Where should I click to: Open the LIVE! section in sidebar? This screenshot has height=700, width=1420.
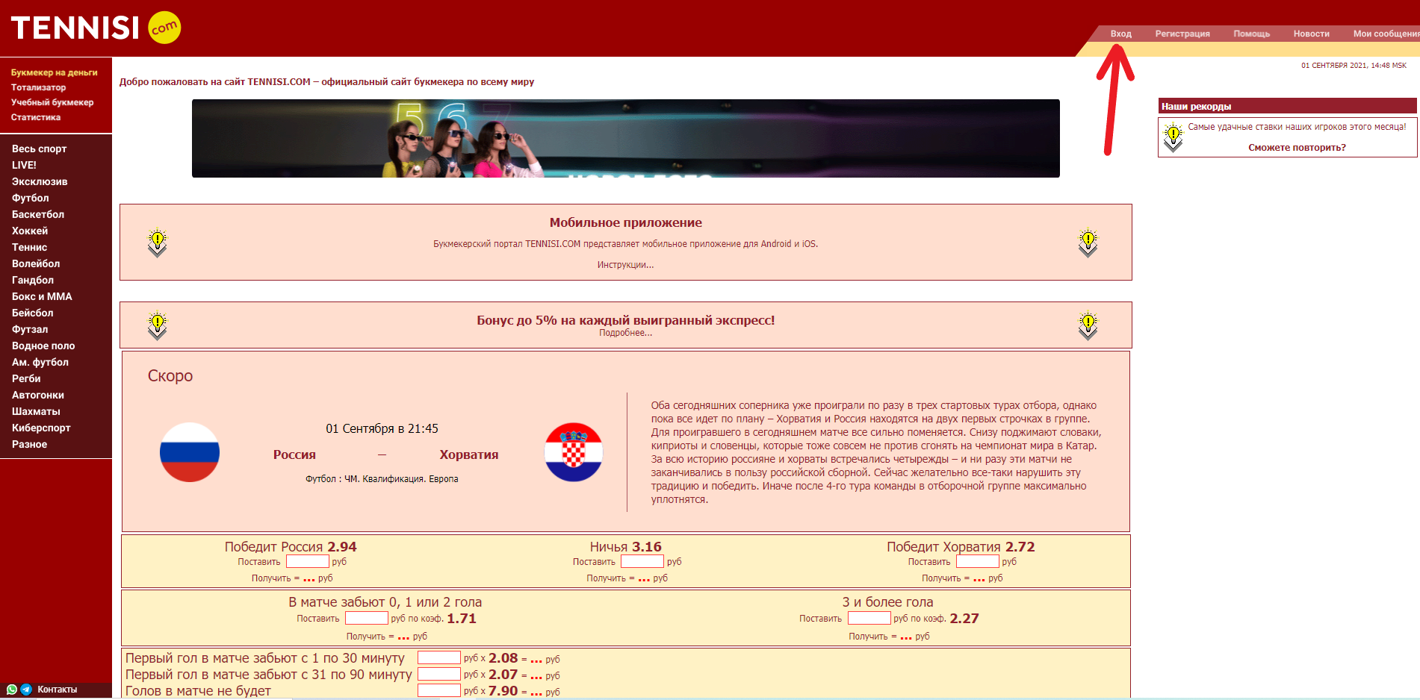click(24, 165)
